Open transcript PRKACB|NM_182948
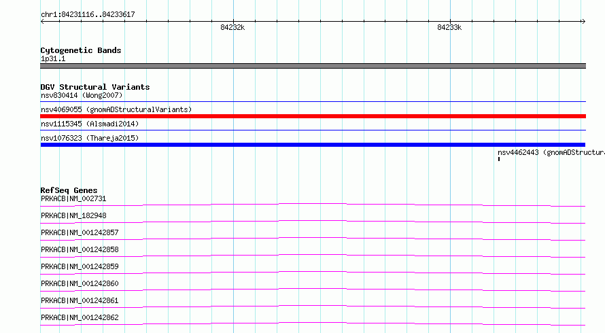The width and height of the screenshot is (605, 333). click(x=73, y=215)
